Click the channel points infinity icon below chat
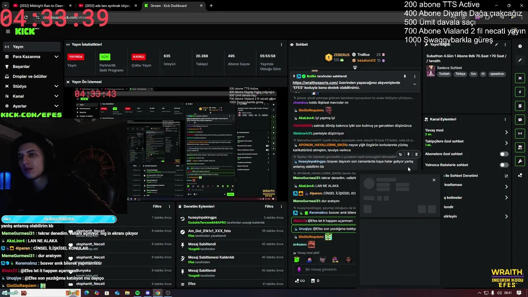 300,281
